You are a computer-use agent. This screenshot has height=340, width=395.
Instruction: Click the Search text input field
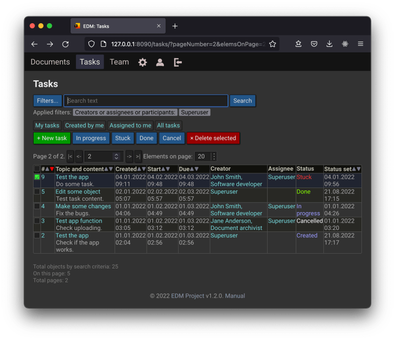click(146, 101)
